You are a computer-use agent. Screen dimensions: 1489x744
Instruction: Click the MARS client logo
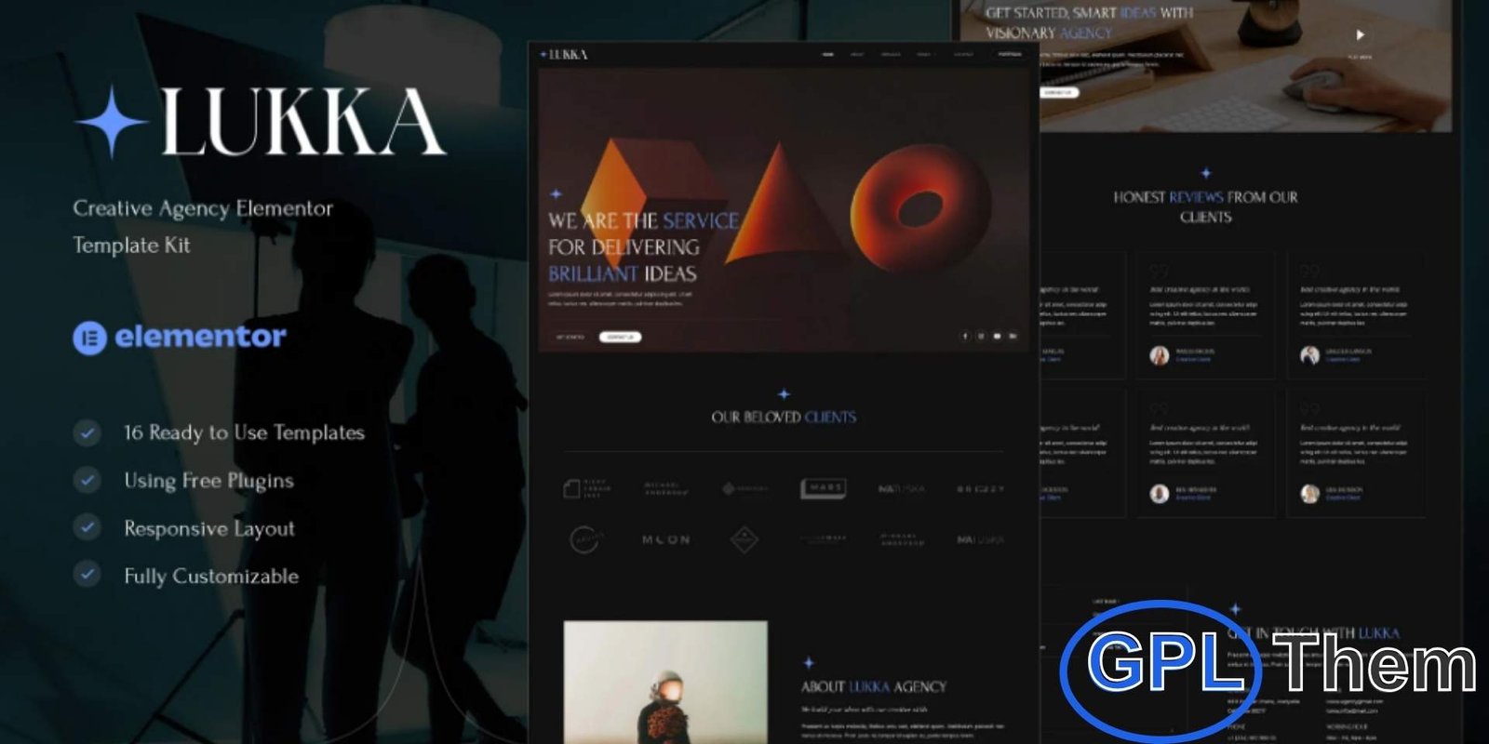[x=824, y=488]
